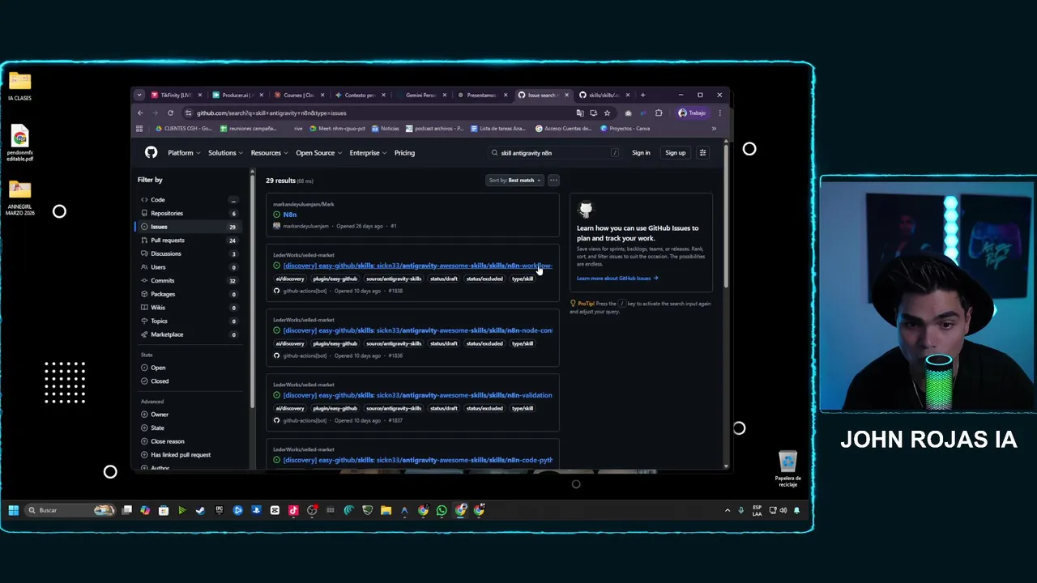Expand the Resources menu
This screenshot has width=1037, height=583.
268,153
